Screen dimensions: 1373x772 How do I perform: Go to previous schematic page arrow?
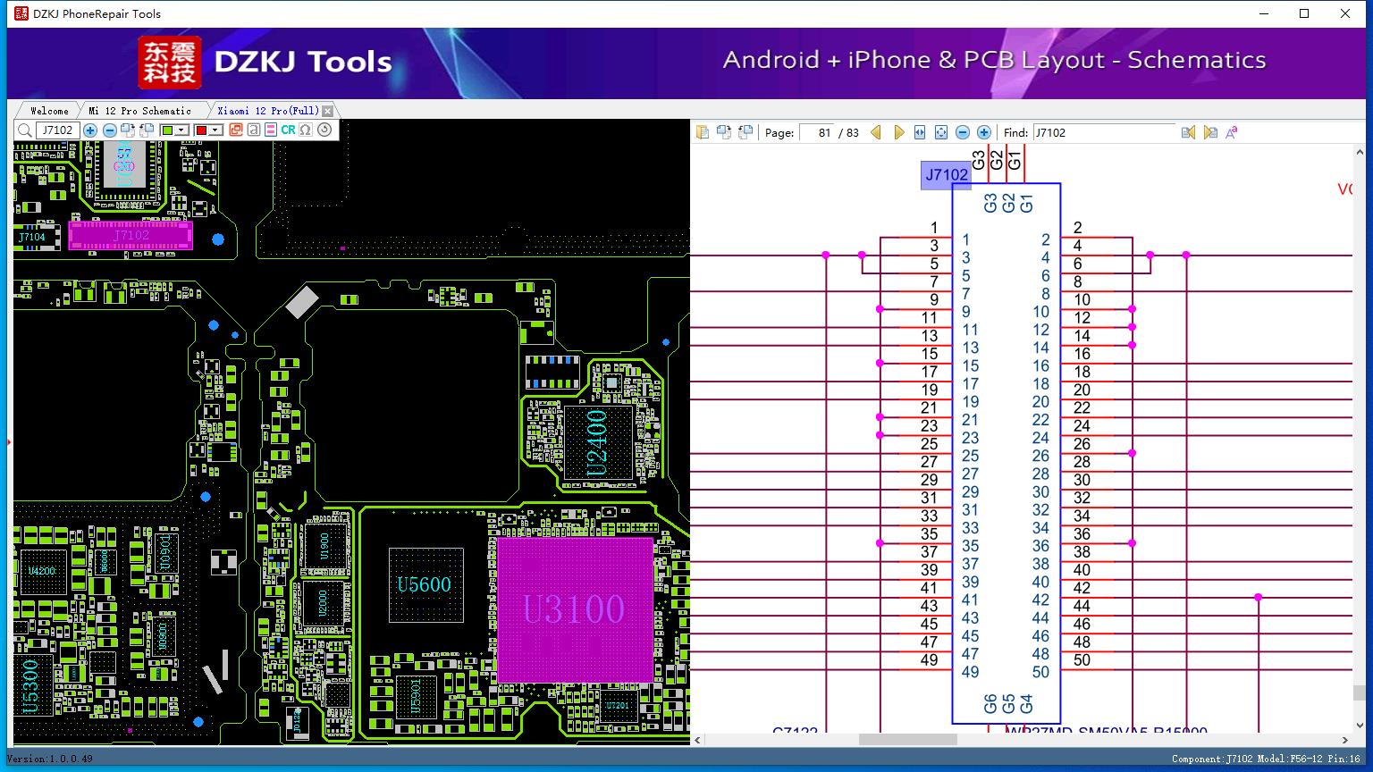(x=876, y=132)
